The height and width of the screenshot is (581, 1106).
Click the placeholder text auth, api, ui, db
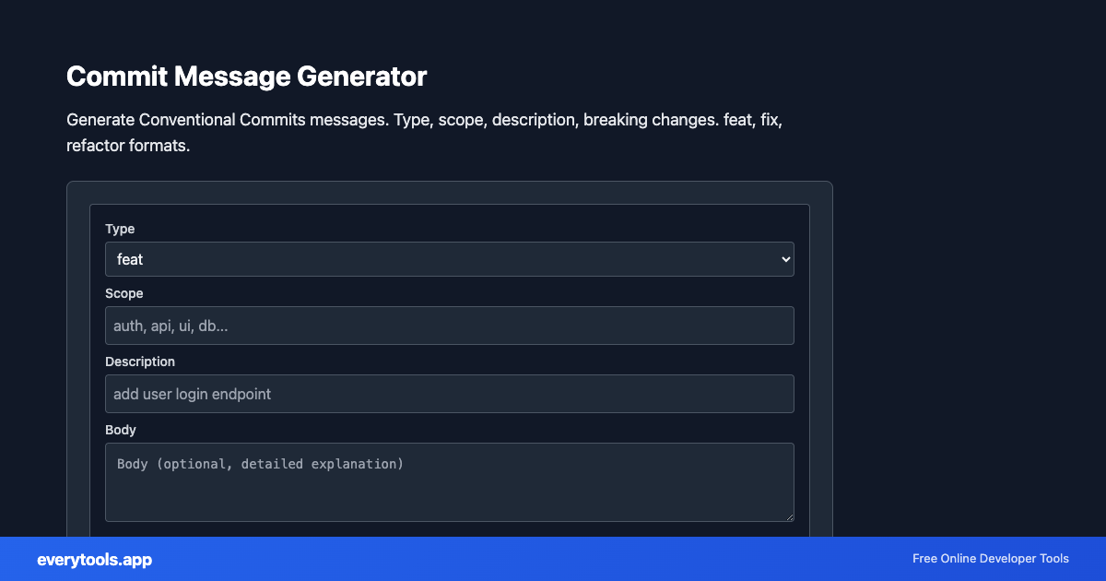click(169, 325)
